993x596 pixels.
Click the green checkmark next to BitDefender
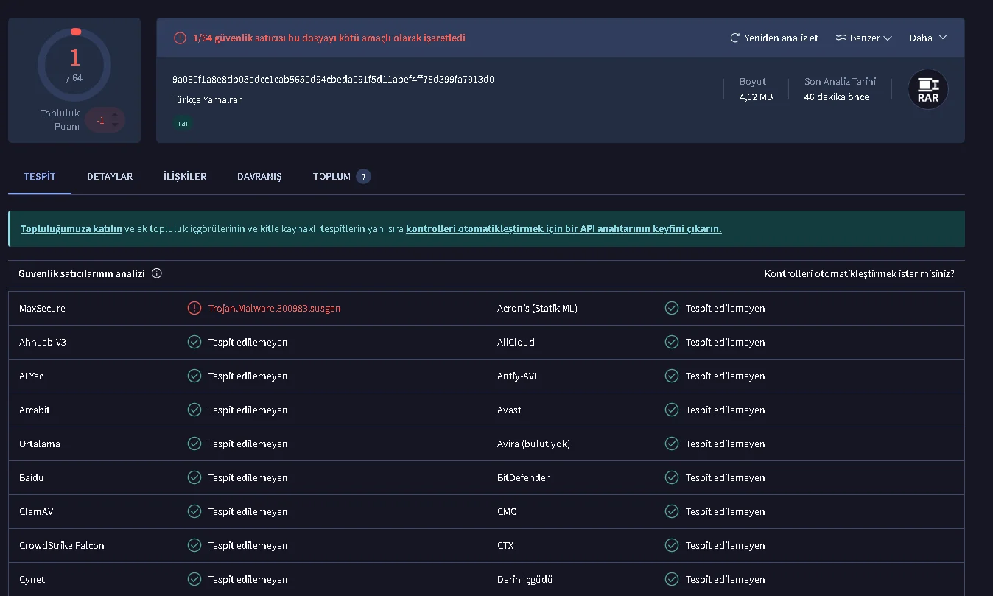(671, 477)
